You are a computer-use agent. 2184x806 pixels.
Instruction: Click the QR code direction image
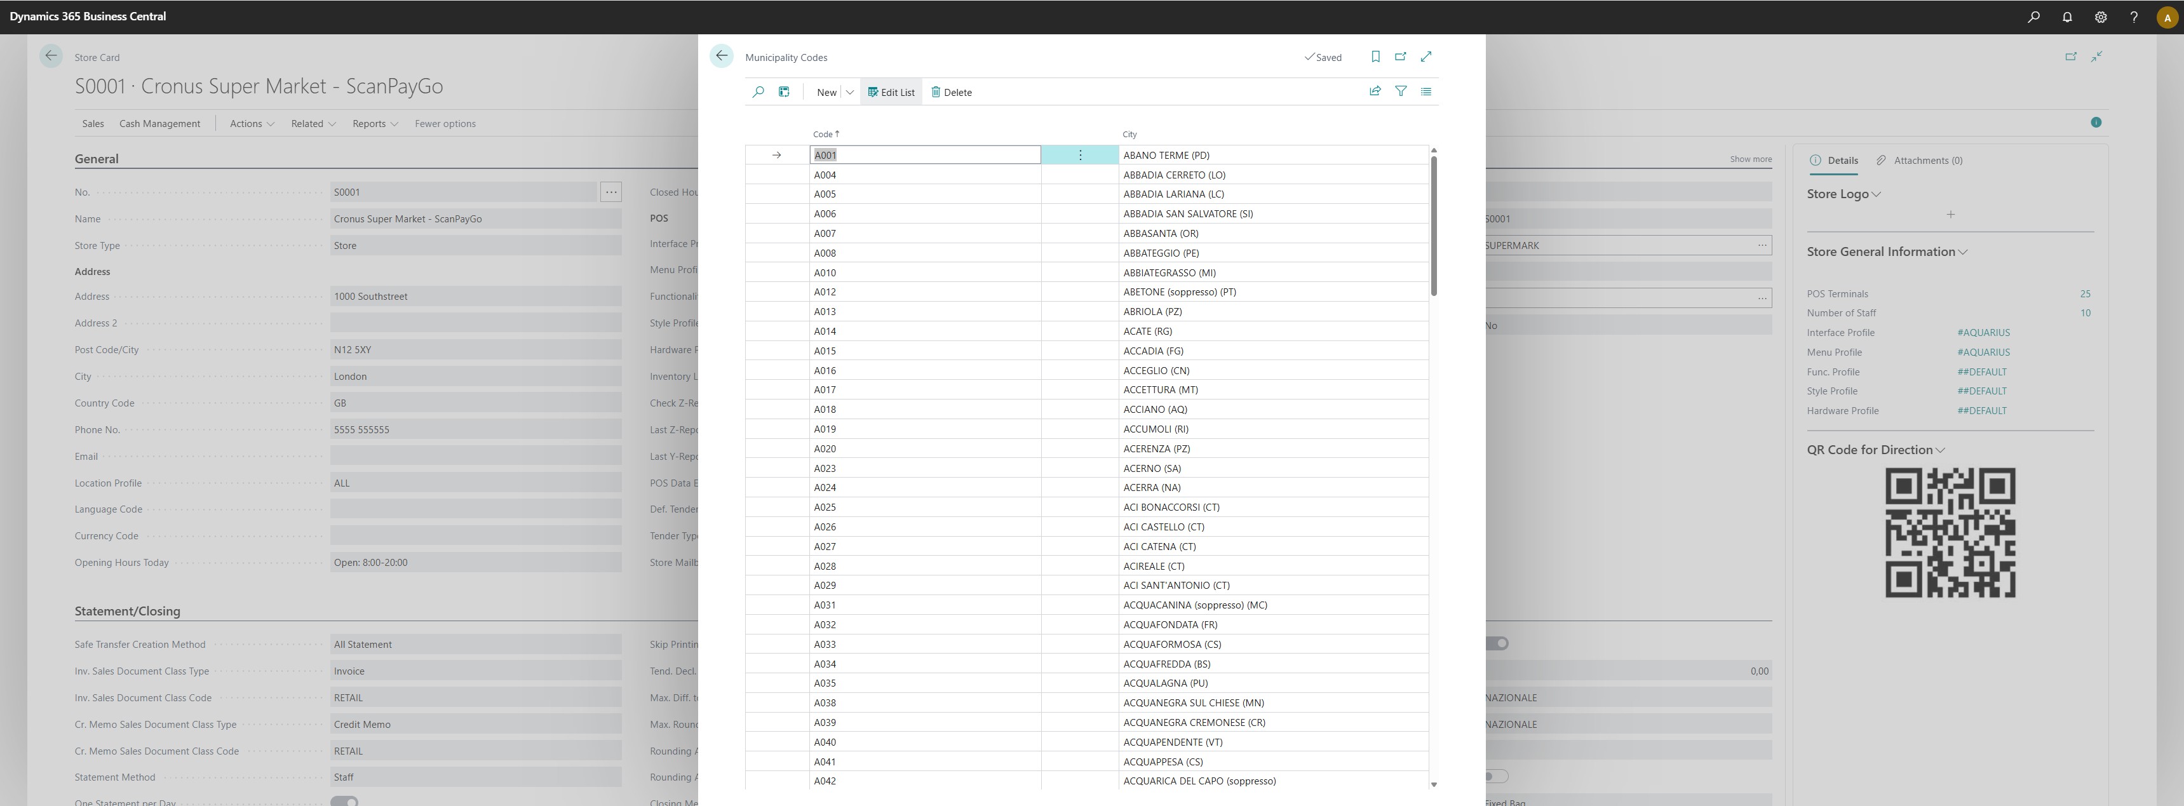click(x=1950, y=533)
